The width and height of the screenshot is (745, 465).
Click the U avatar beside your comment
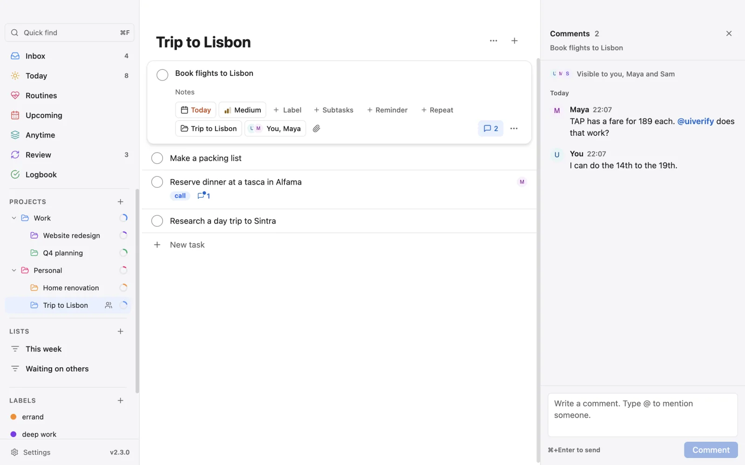(557, 155)
